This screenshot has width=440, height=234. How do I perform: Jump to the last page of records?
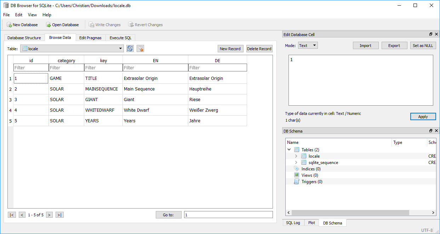coord(59,215)
